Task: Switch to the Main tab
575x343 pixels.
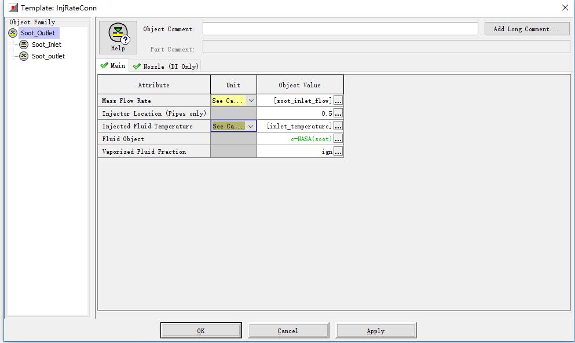Action: (x=113, y=65)
